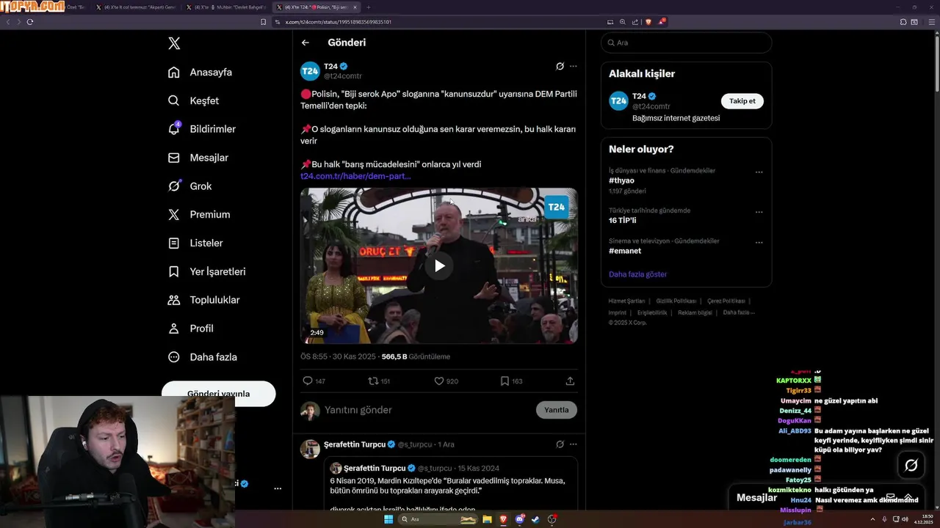
Task: Go to Anasayfa in the sidebar
Action: coord(200,72)
